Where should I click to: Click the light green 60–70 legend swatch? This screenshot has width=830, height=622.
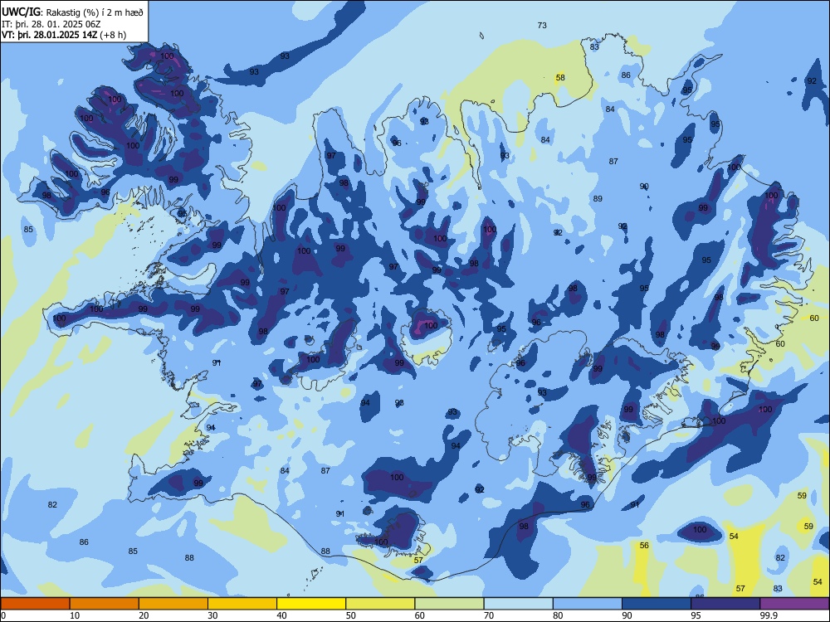pyautogui.click(x=449, y=604)
